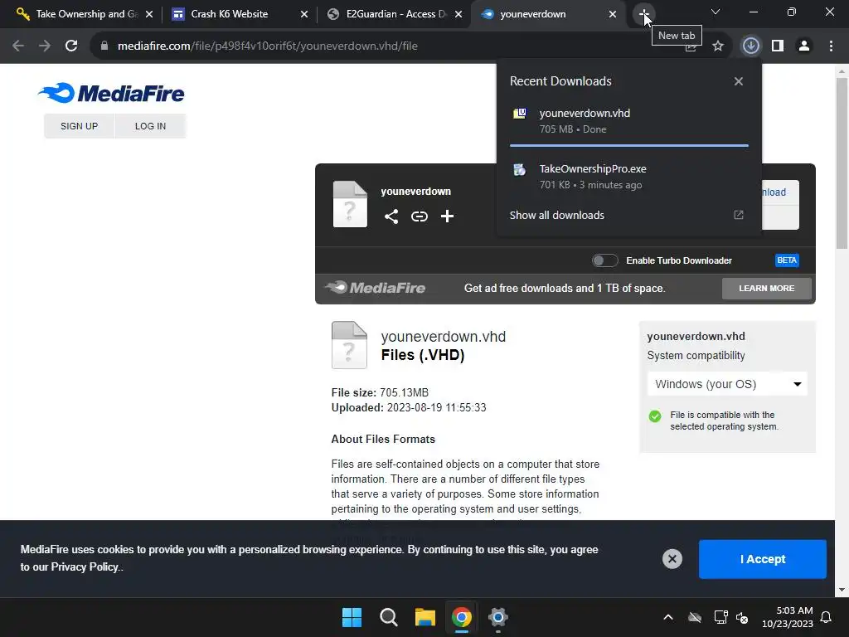Image resolution: width=849 pixels, height=637 pixels.
Task: Click the external link icon beside Show all downloads
Action: click(739, 215)
